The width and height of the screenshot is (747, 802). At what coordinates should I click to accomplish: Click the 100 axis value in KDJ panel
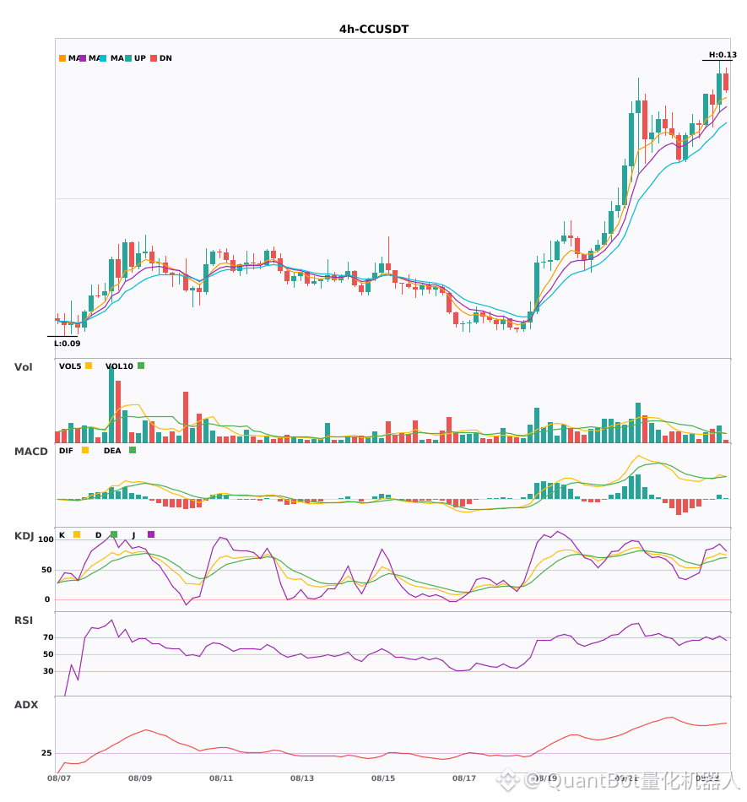point(46,539)
